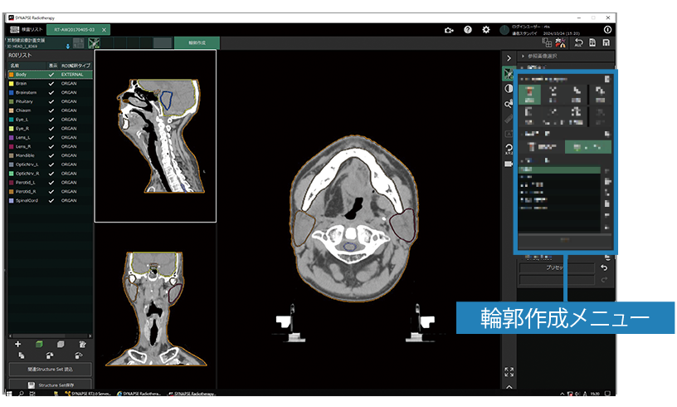Click Structure Set保存 button
The height and width of the screenshot is (407, 677).
coord(50,385)
